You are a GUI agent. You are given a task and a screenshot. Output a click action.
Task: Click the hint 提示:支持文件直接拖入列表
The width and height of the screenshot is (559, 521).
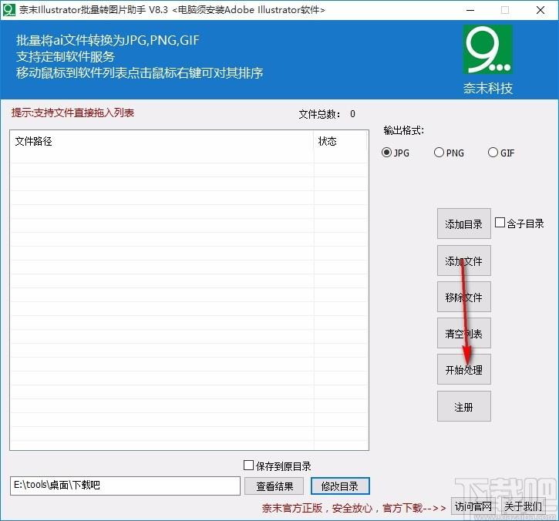coord(72,113)
